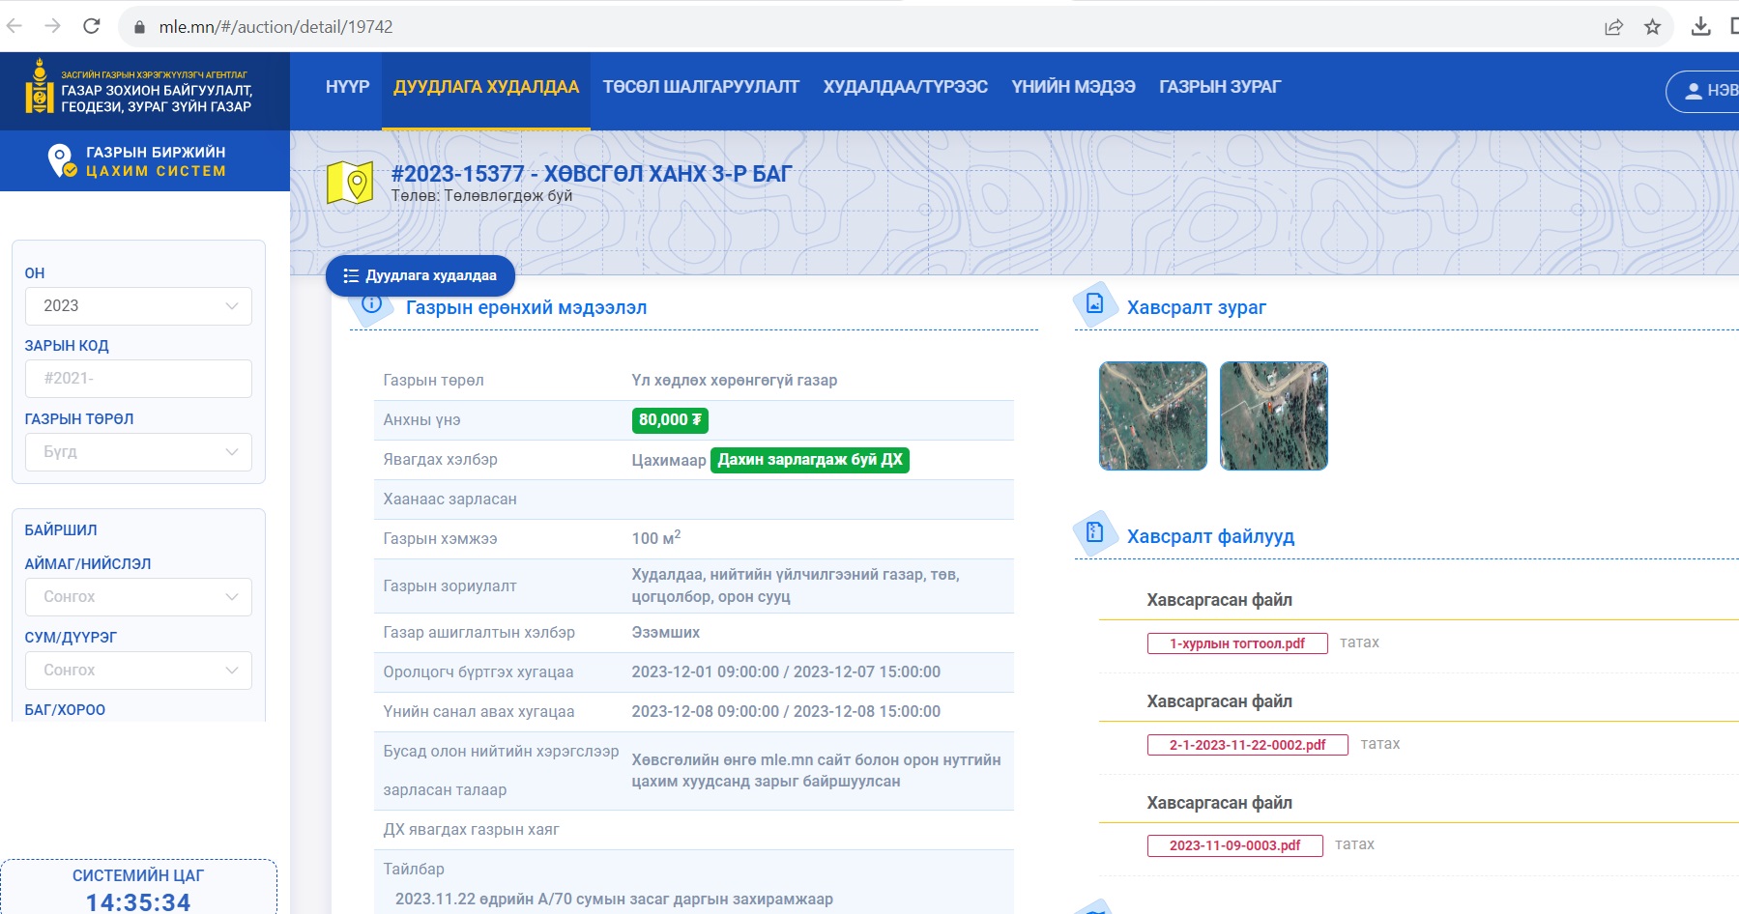Open browser downloads icon
This screenshot has width=1739, height=914.
pos(1701,26)
